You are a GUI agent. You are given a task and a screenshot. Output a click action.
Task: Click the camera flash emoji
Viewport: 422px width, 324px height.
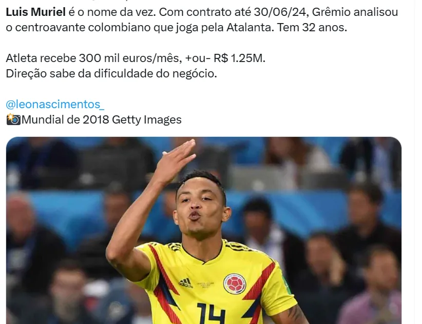click(13, 119)
